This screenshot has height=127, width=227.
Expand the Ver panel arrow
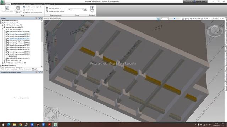click(24, 15)
